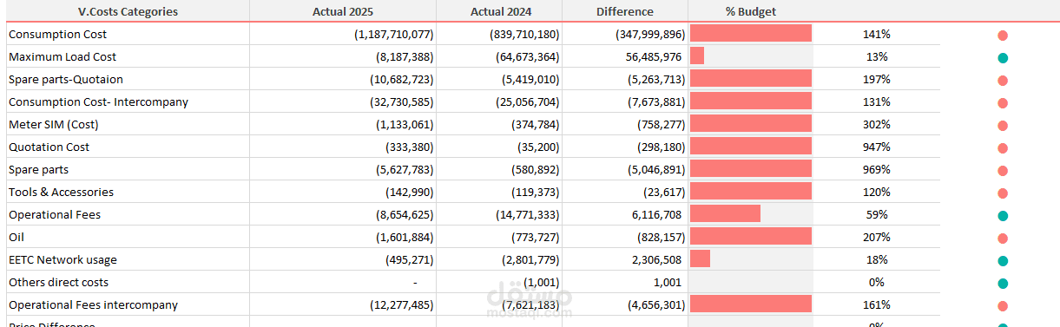Click the % Budget column header
The image size is (1060, 327).
[751, 11]
